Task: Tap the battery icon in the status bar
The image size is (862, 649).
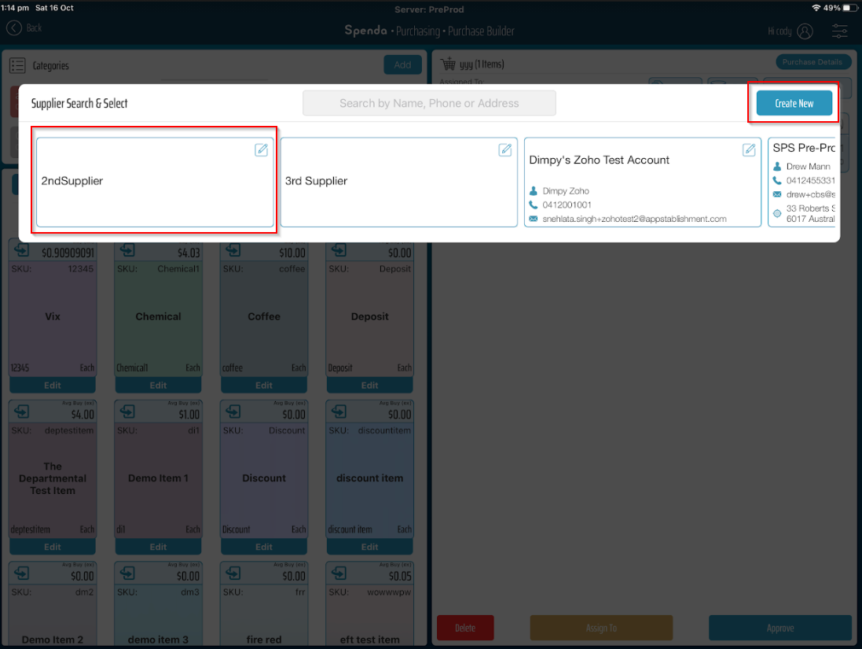Action: coord(850,8)
